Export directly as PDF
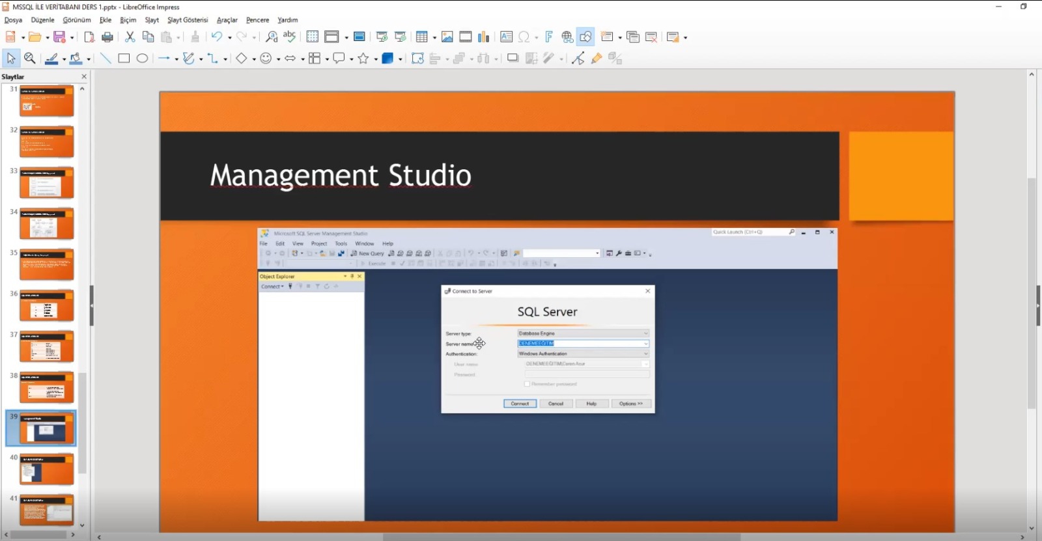1042x541 pixels. click(x=89, y=37)
